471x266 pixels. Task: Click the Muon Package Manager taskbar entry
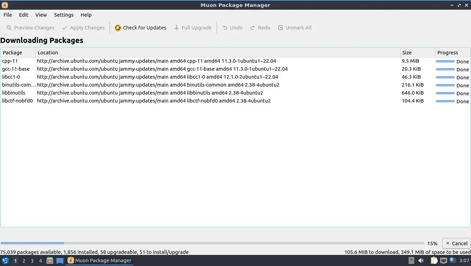coord(100,260)
